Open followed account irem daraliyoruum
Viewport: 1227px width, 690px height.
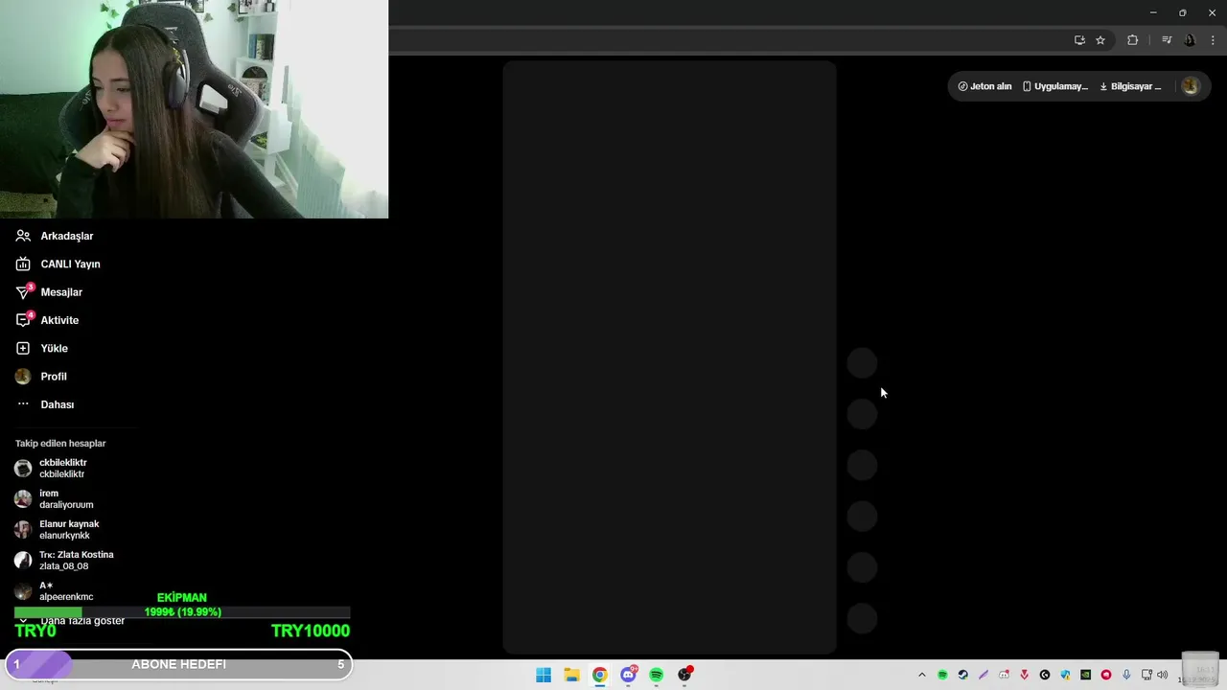point(67,499)
